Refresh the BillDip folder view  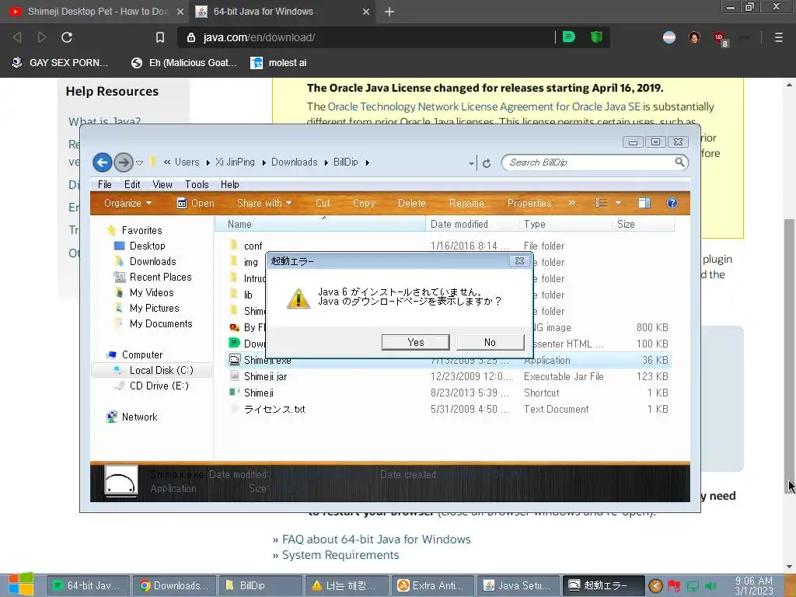point(487,163)
